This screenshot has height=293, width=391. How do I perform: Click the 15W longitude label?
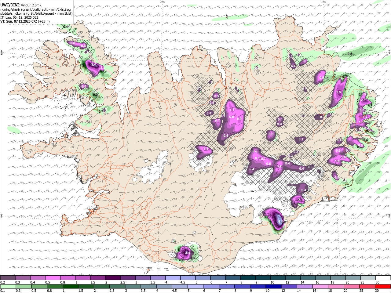(x=323, y=2)
